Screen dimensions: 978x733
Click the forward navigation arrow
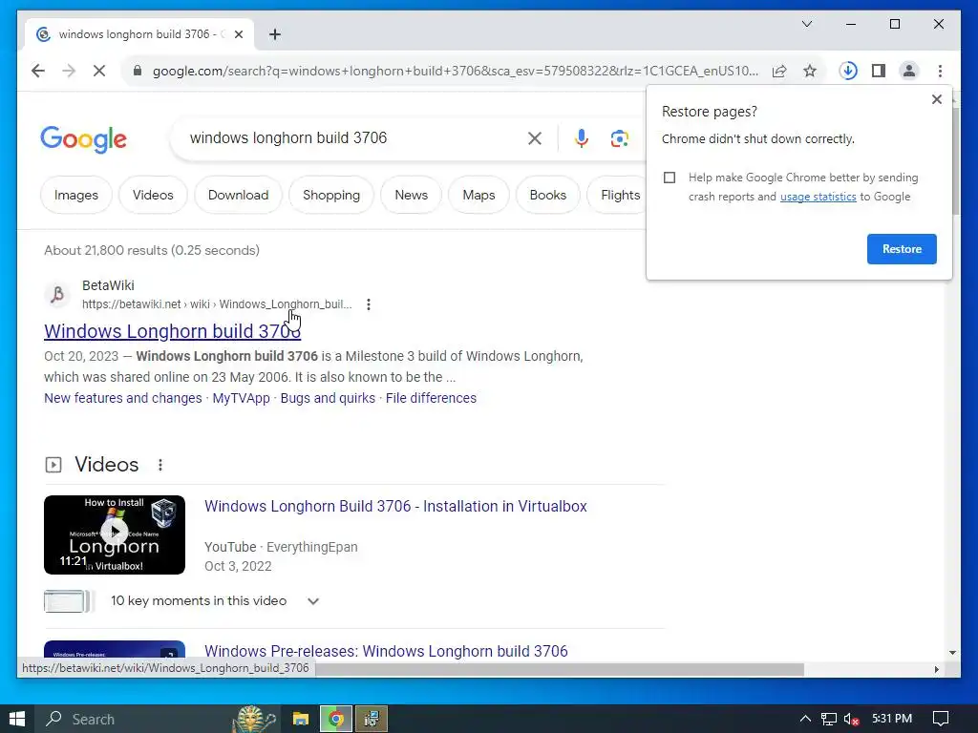tap(69, 71)
